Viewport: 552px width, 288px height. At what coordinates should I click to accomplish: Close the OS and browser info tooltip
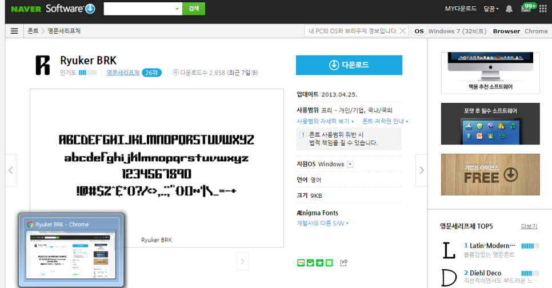403,31
